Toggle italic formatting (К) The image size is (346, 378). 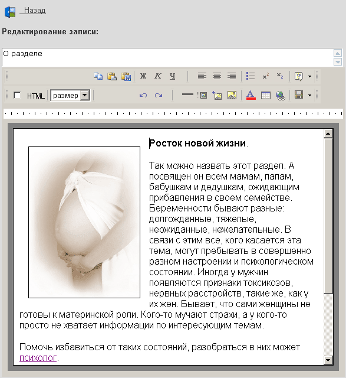coord(158,76)
